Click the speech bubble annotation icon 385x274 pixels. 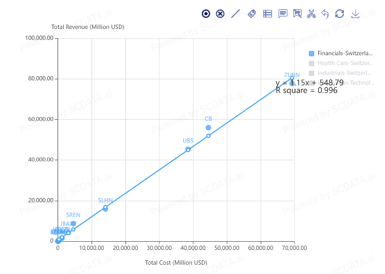(283, 14)
